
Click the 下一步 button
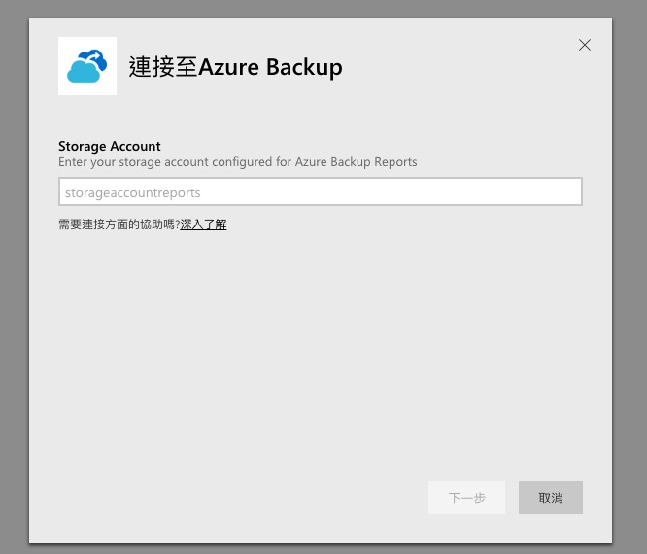click(x=466, y=498)
